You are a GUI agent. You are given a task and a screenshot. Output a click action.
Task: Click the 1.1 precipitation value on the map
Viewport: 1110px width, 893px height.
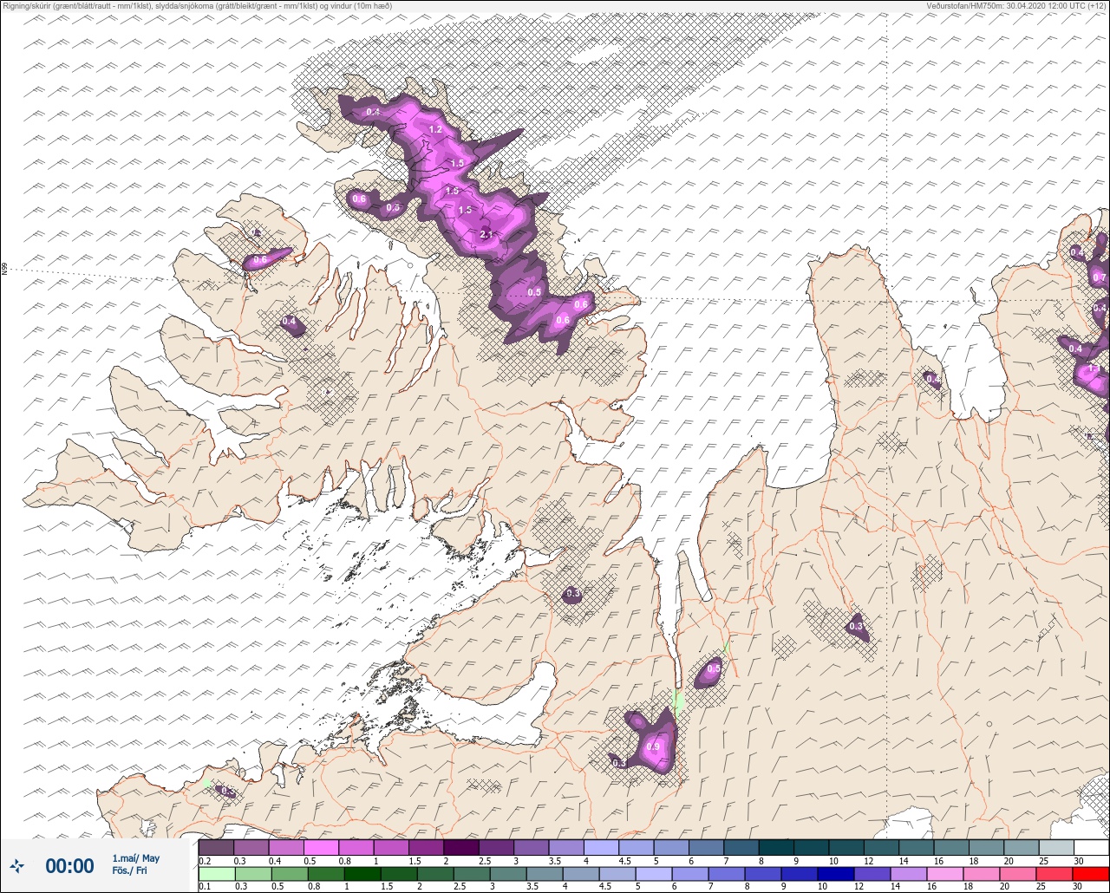1094,368
